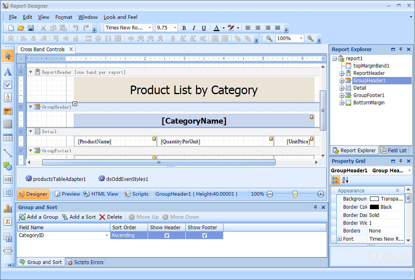
Task: Select the Shape control tool
Action: click(x=8, y=166)
